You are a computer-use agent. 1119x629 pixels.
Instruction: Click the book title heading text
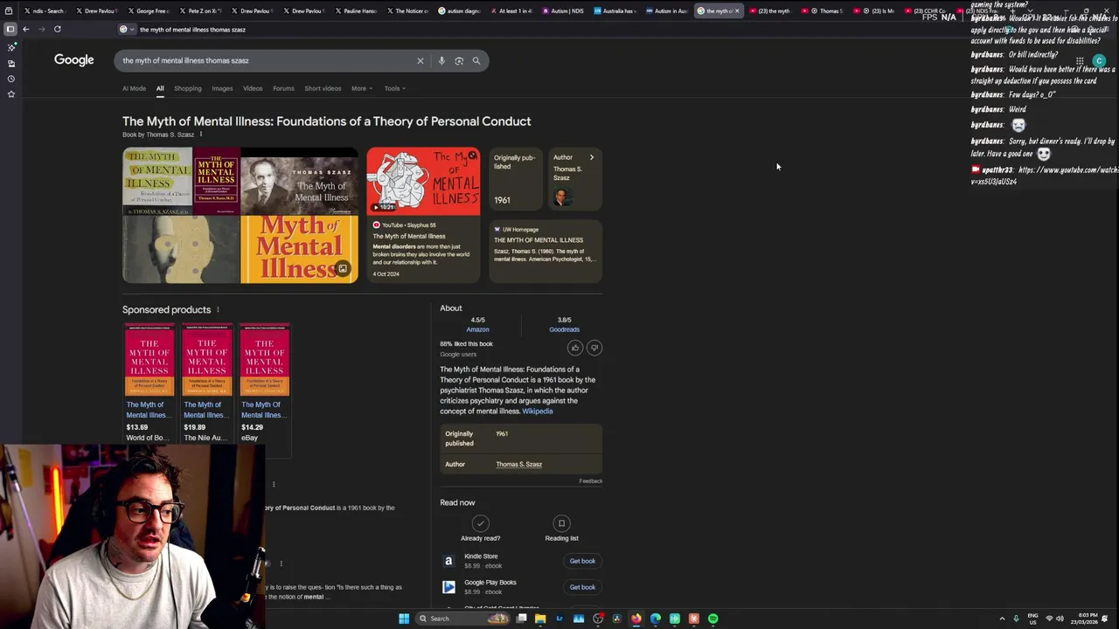point(326,121)
